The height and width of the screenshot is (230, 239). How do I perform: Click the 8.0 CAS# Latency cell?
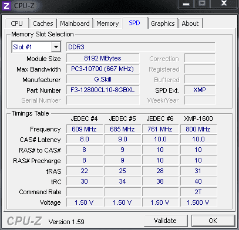(x=85, y=140)
